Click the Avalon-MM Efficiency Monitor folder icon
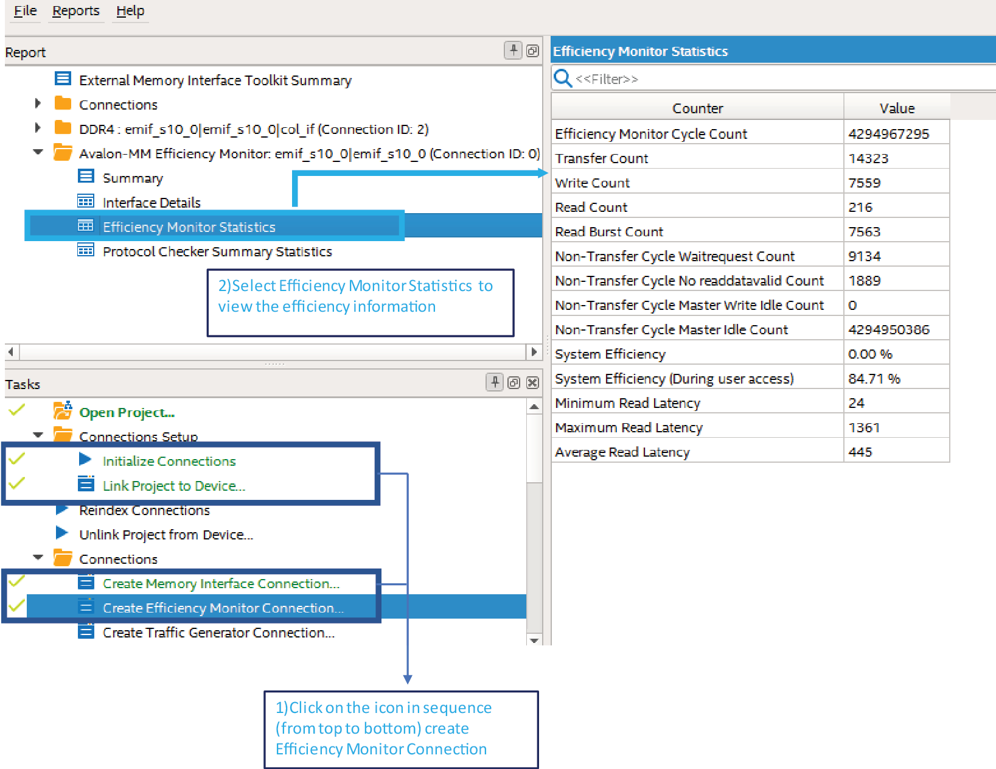Image resolution: width=996 pixels, height=769 pixels. 63,152
